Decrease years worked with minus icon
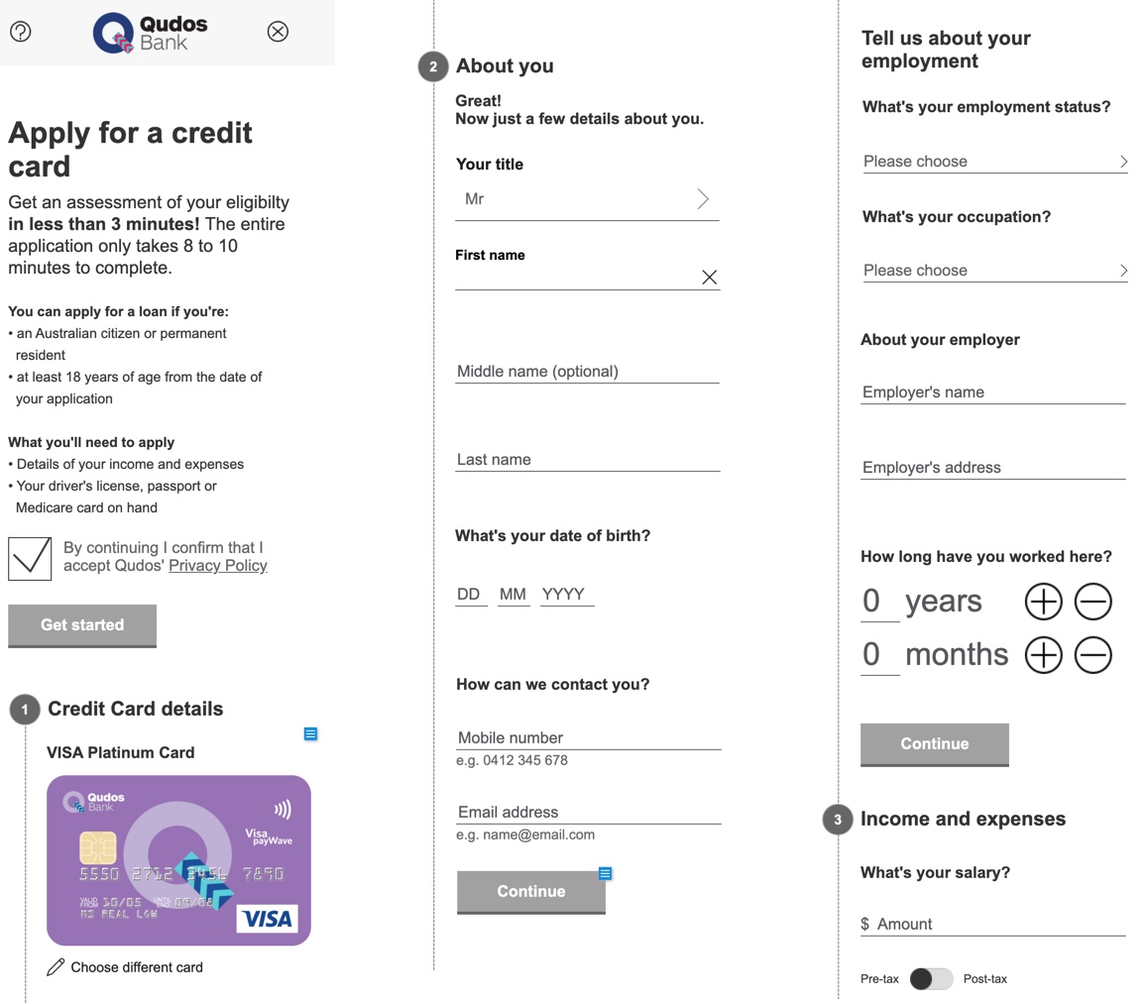The width and height of the screenshot is (1146, 1004). [1092, 602]
